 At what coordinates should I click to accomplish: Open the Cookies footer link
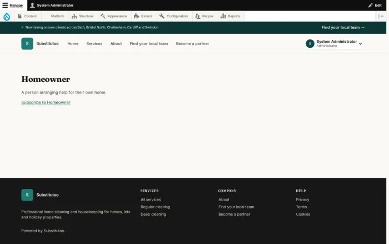[303, 214]
